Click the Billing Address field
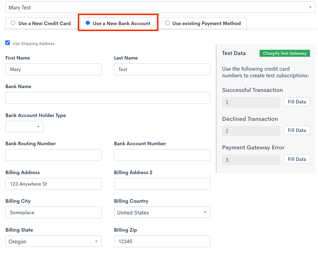This screenshot has width=318, height=257. pyautogui.click(x=54, y=184)
